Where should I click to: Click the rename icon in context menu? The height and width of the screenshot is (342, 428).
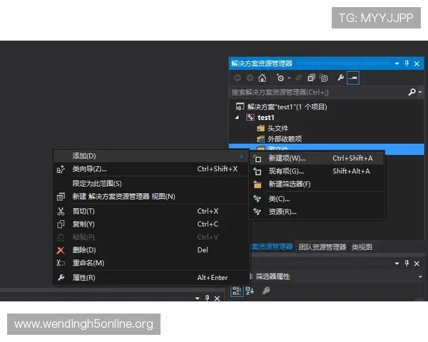[61, 263]
